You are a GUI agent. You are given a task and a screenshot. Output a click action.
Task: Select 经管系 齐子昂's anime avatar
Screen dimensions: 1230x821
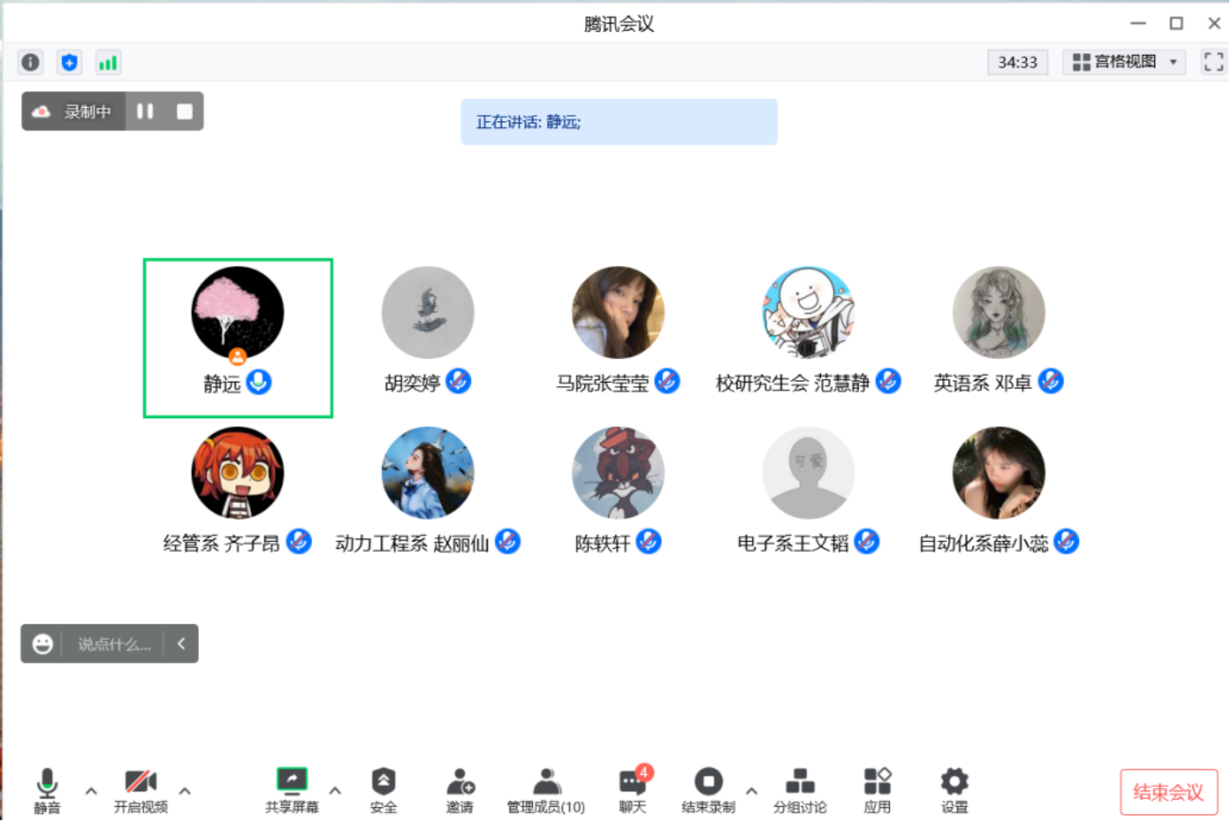[237, 473]
